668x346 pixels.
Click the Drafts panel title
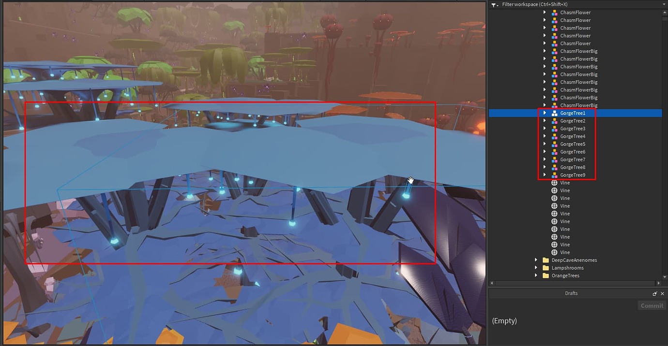[x=571, y=293]
